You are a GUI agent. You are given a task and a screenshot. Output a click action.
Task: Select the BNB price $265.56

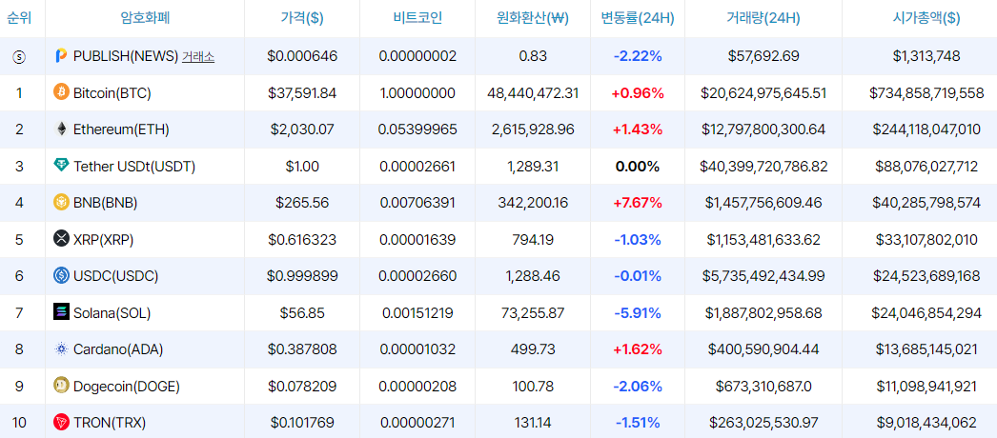(302, 203)
